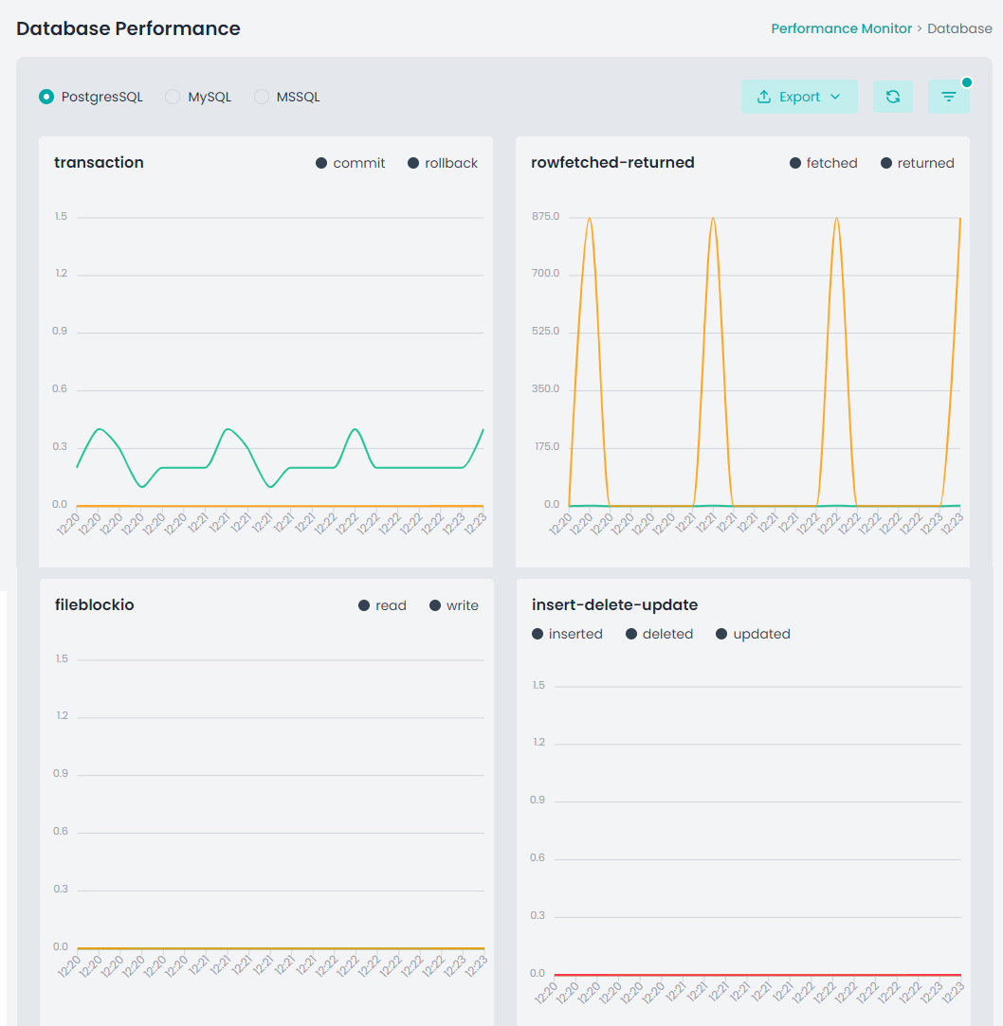The image size is (1003, 1026).
Task: Click the Database Performance page heading
Action: coord(128,28)
